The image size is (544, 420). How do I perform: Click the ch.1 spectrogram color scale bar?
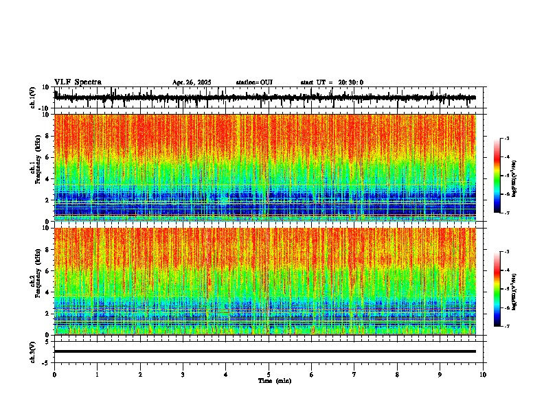pyautogui.click(x=497, y=176)
